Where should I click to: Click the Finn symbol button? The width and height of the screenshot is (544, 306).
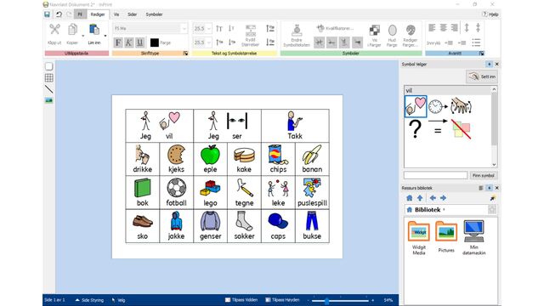484,176
